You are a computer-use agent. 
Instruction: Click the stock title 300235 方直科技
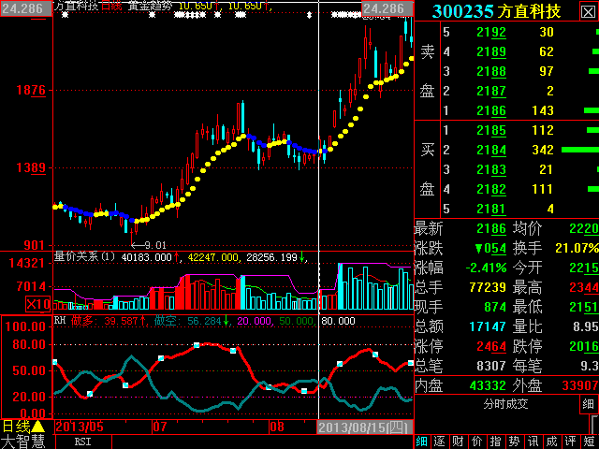pos(497,11)
